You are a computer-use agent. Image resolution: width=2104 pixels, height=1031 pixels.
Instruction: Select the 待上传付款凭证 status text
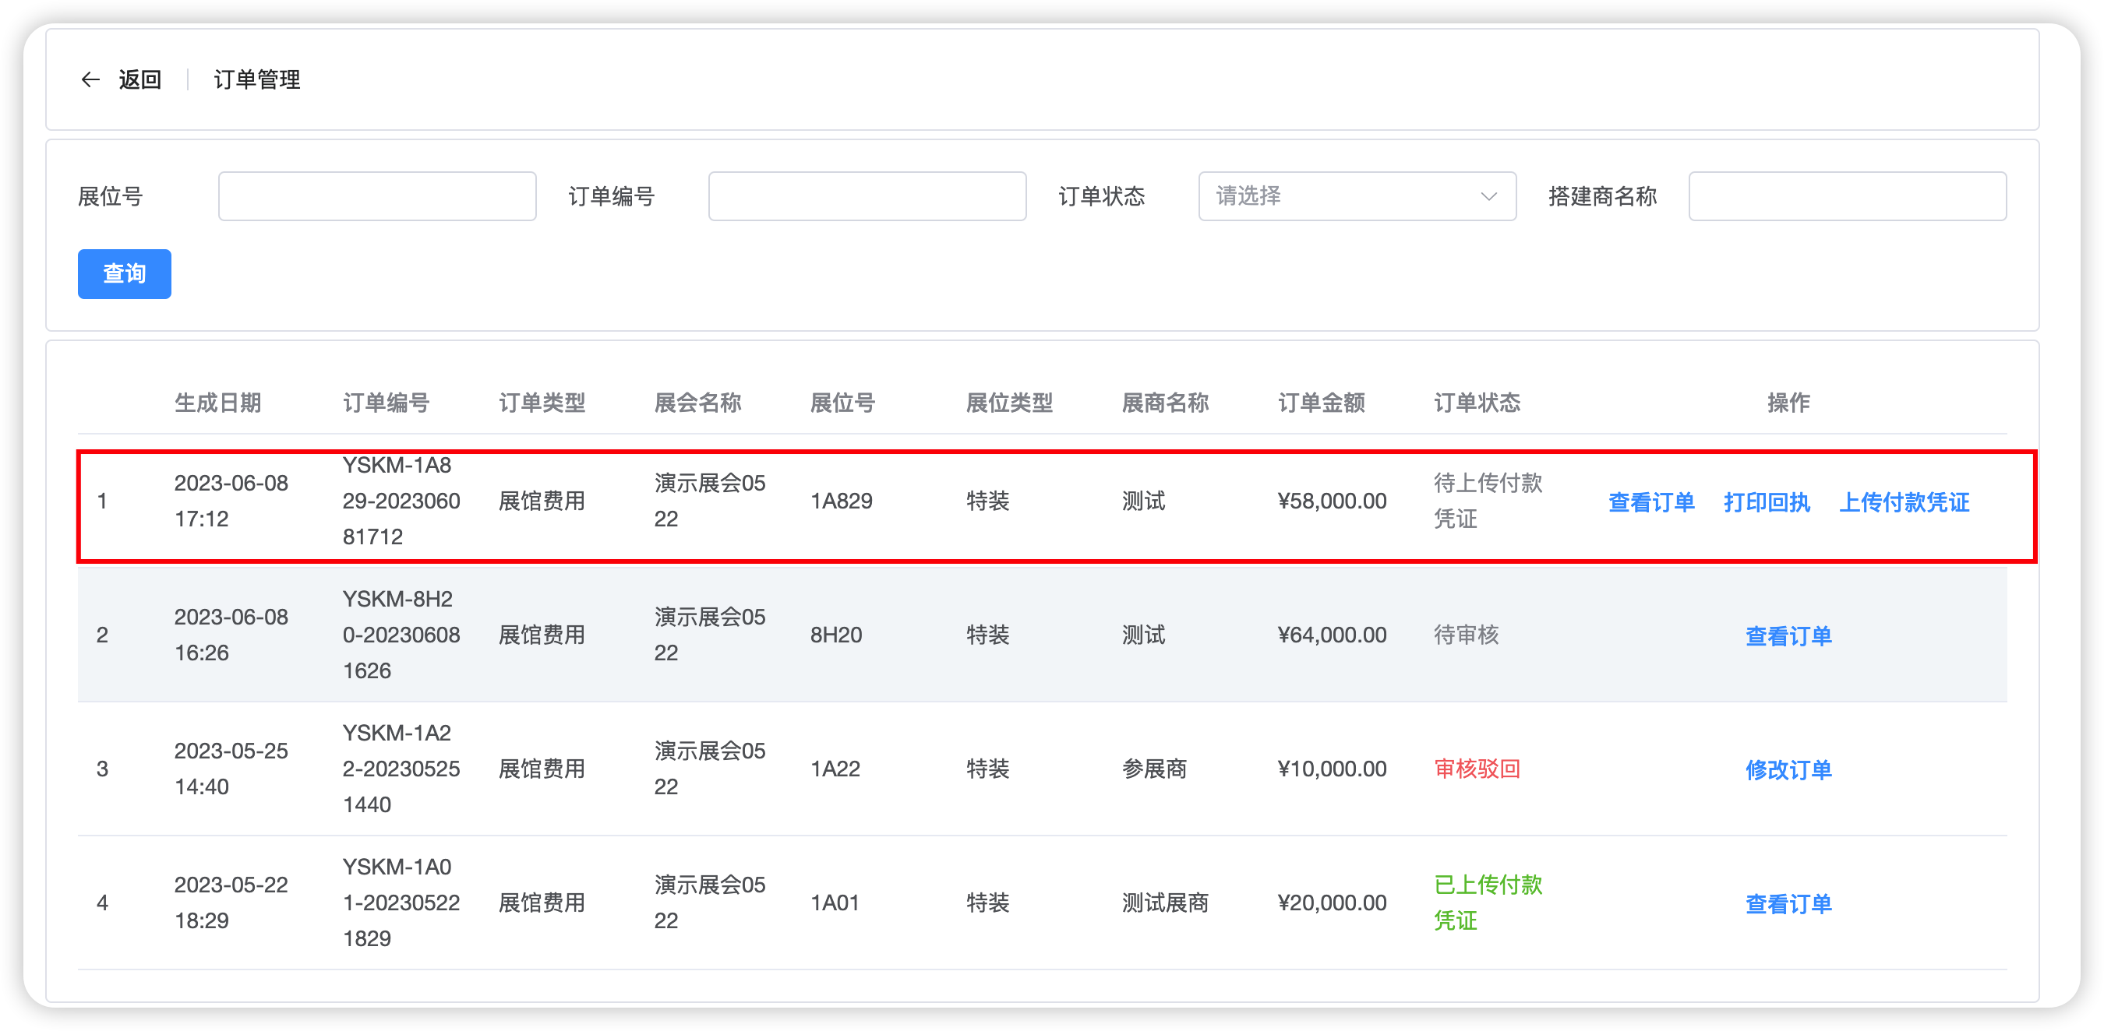point(1488,501)
